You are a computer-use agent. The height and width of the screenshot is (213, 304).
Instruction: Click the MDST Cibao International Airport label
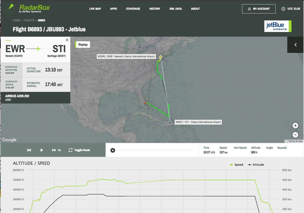point(198,122)
